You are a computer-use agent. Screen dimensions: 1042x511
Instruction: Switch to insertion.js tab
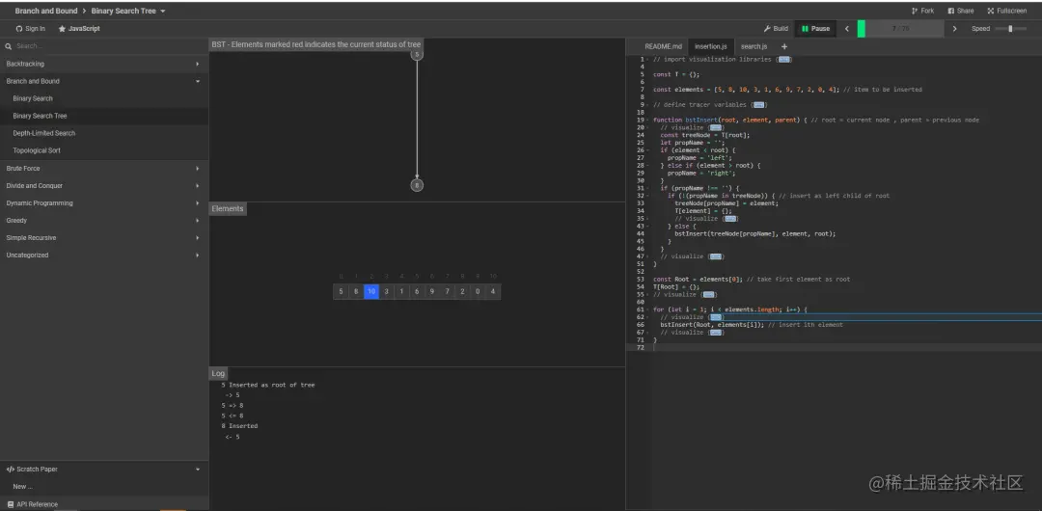tap(710, 46)
